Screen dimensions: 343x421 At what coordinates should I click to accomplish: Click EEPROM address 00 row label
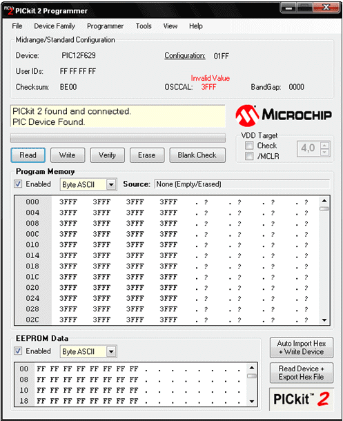[24, 369]
